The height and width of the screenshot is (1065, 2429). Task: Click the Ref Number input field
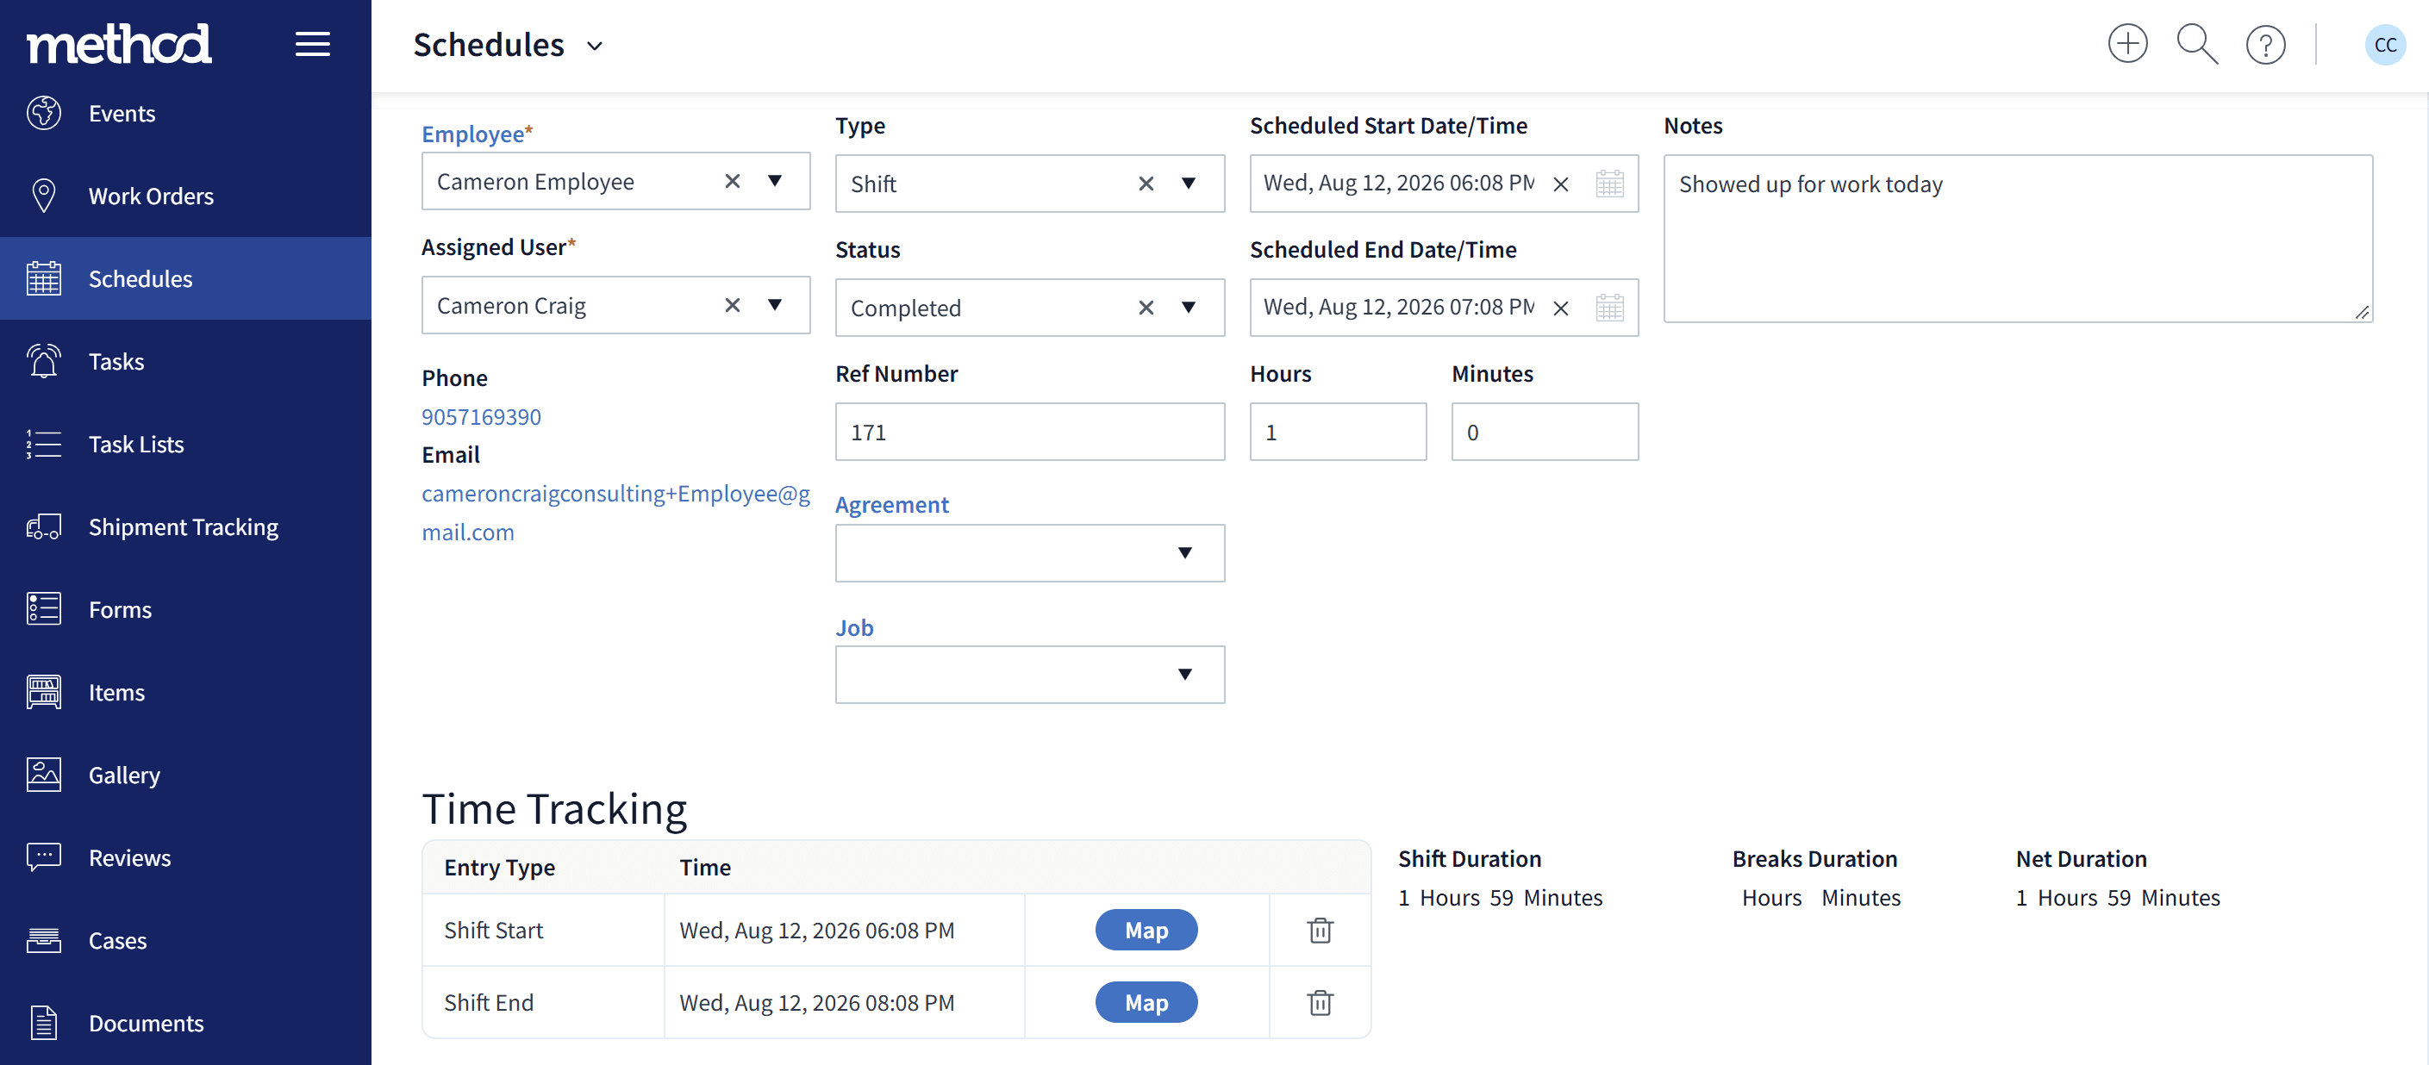[x=1030, y=433]
